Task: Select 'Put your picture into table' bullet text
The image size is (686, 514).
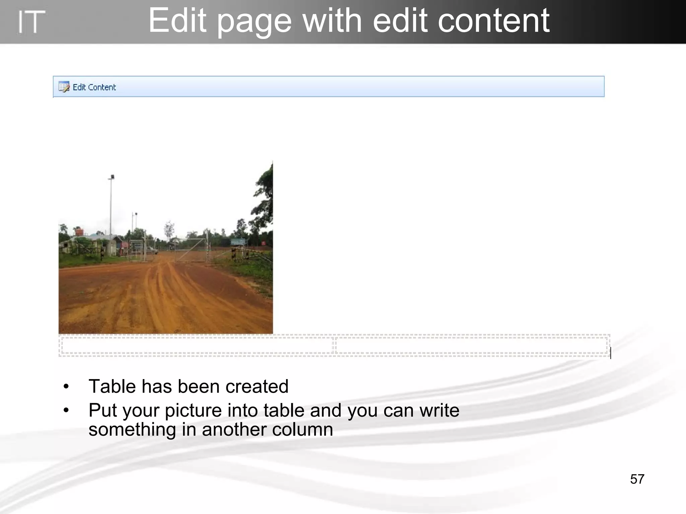Action: pos(274,420)
